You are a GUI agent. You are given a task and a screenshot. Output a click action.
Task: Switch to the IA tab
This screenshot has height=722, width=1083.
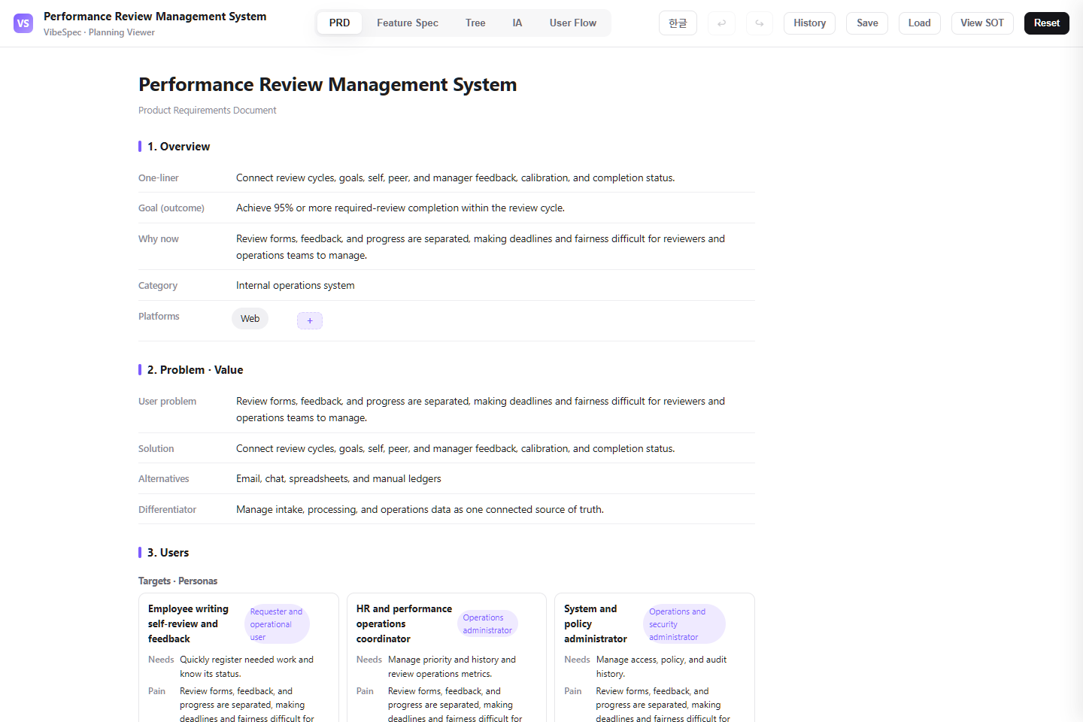pos(517,23)
